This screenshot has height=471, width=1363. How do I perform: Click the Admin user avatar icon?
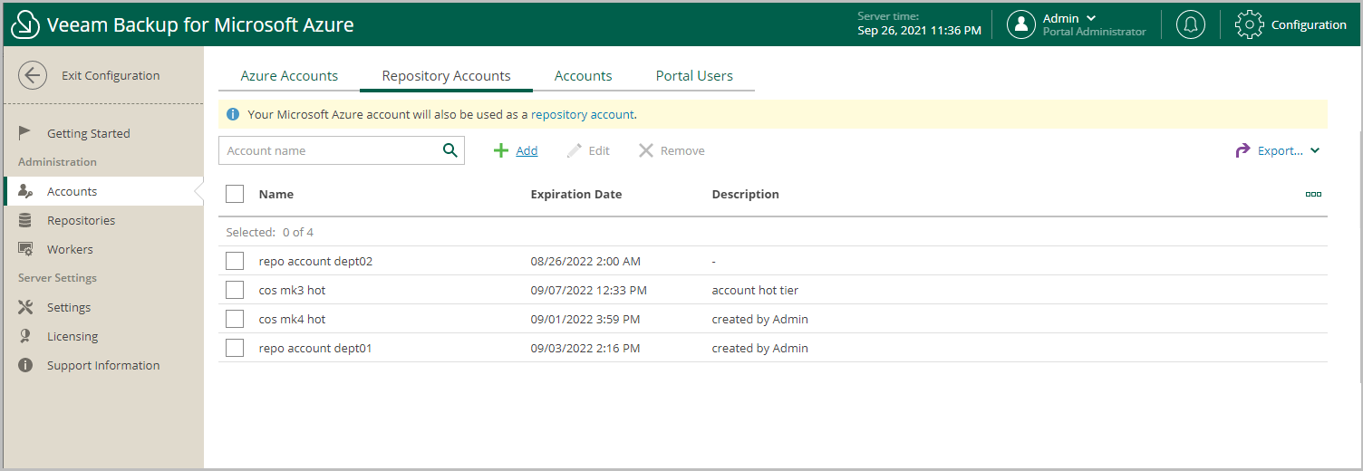click(x=1021, y=24)
